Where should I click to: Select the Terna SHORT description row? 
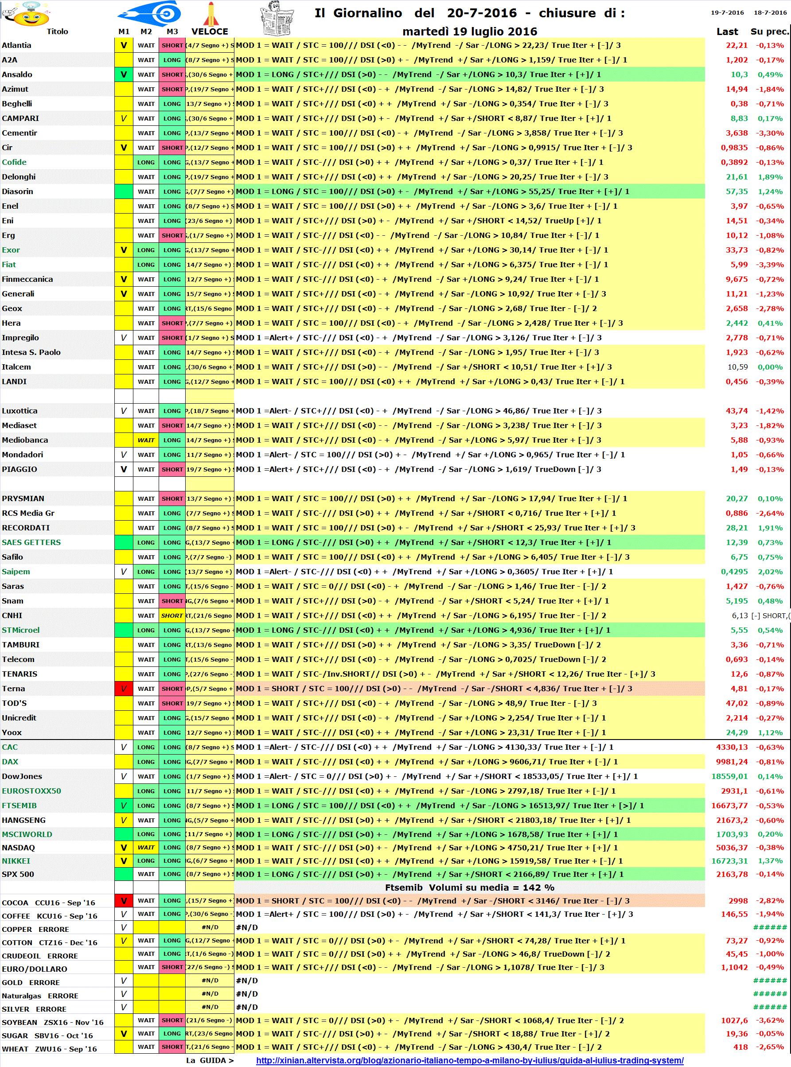[469, 689]
